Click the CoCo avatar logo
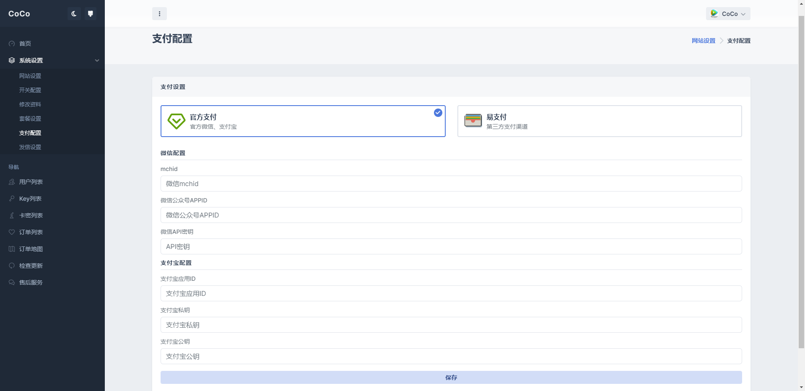805x391 pixels. click(x=714, y=14)
